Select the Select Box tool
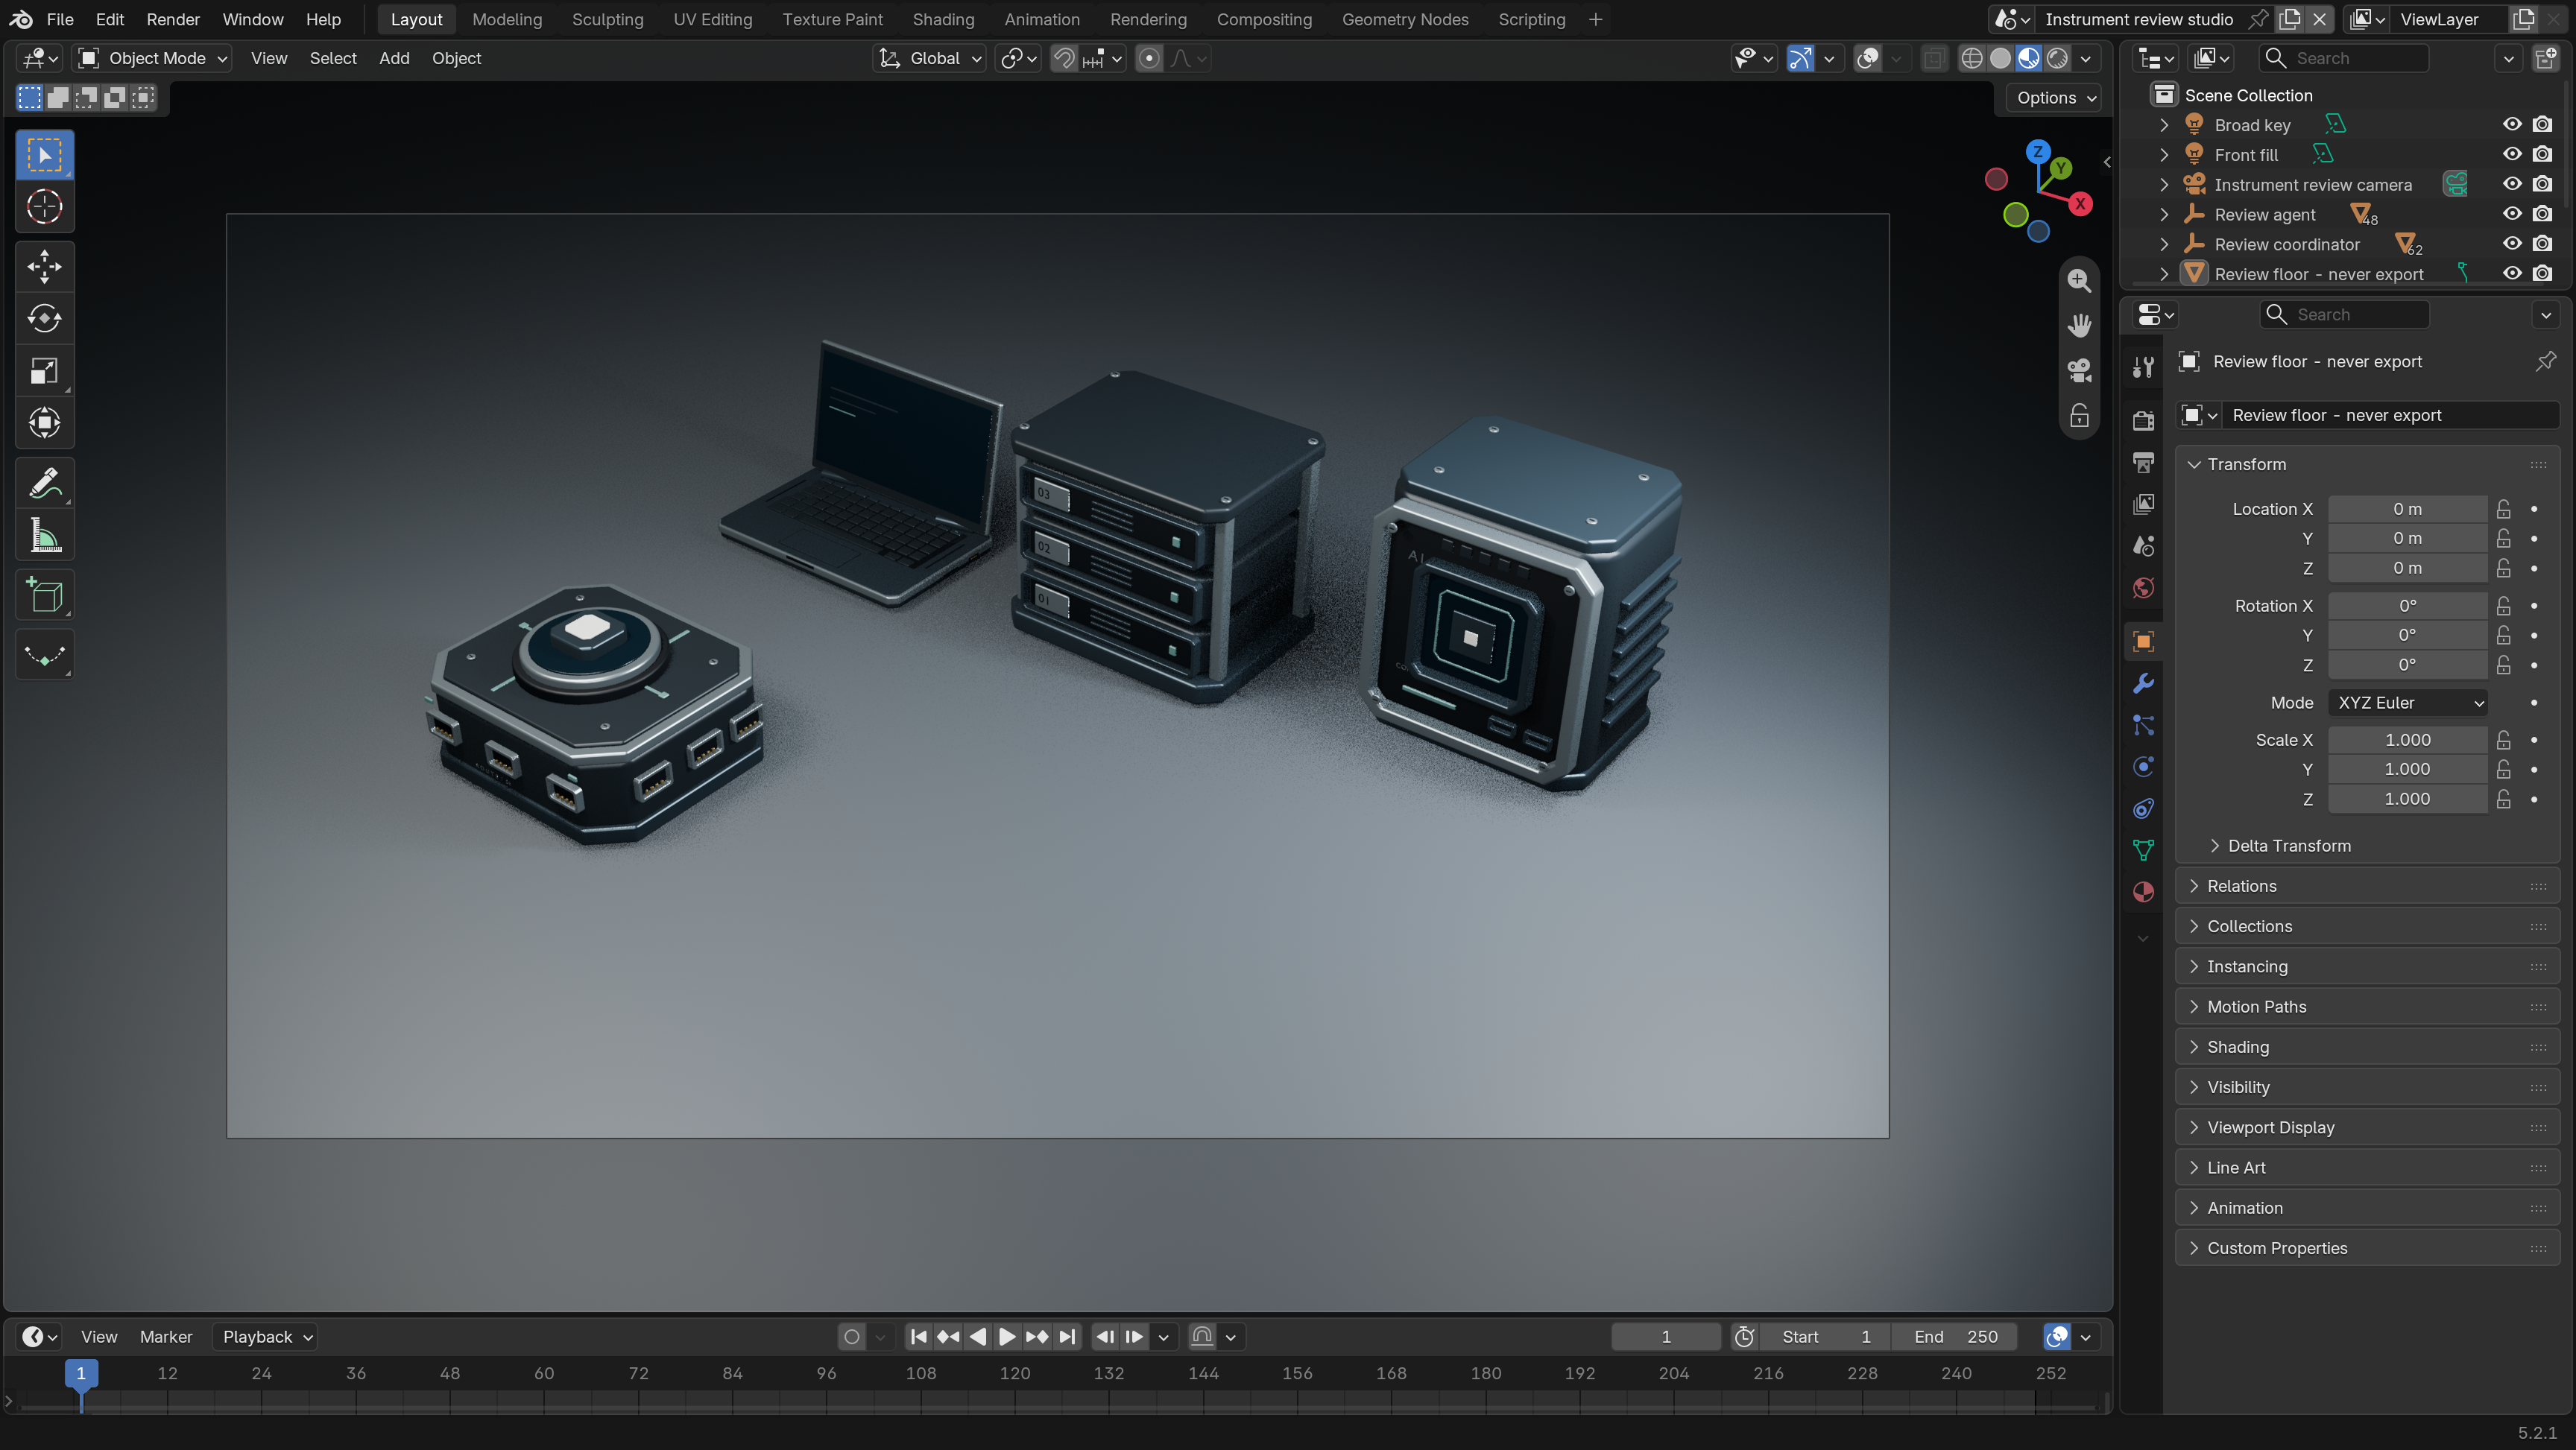Image resolution: width=2576 pixels, height=1450 pixels. (x=45, y=155)
